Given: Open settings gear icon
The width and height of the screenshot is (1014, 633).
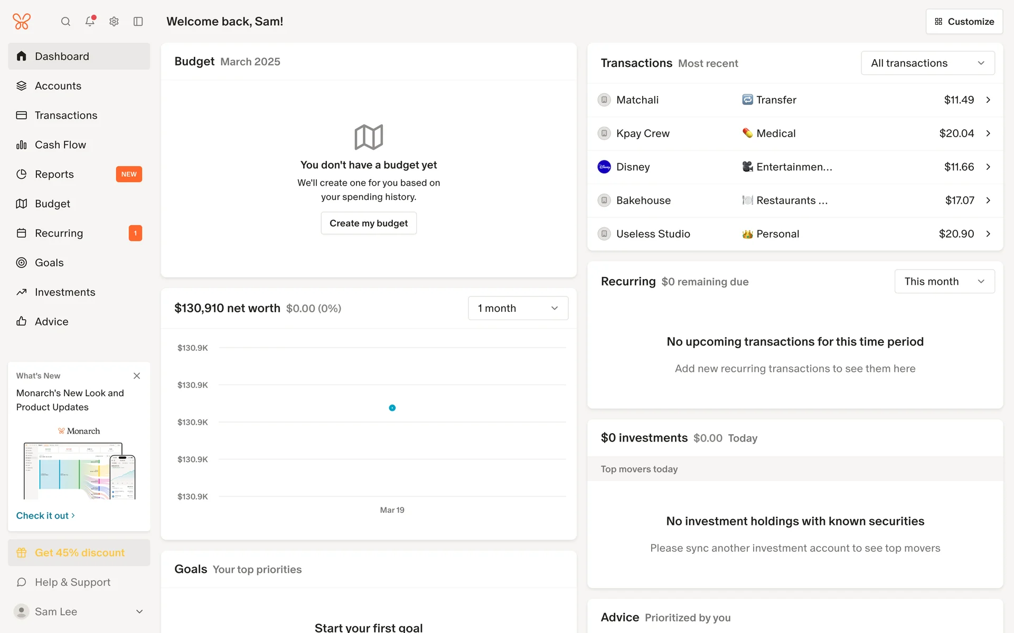Looking at the screenshot, I should point(114,22).
